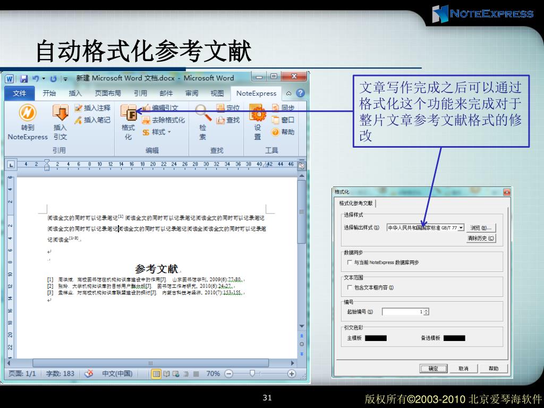Click 去除格式化 in ribbon

pyautogui.click(x=164, y=120)
